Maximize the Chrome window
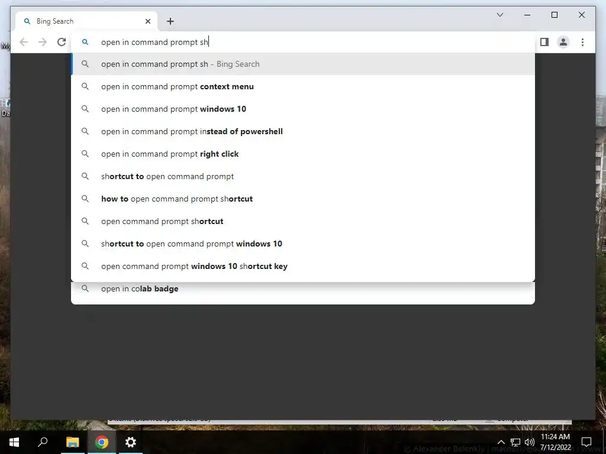 (x=554, y=15)
